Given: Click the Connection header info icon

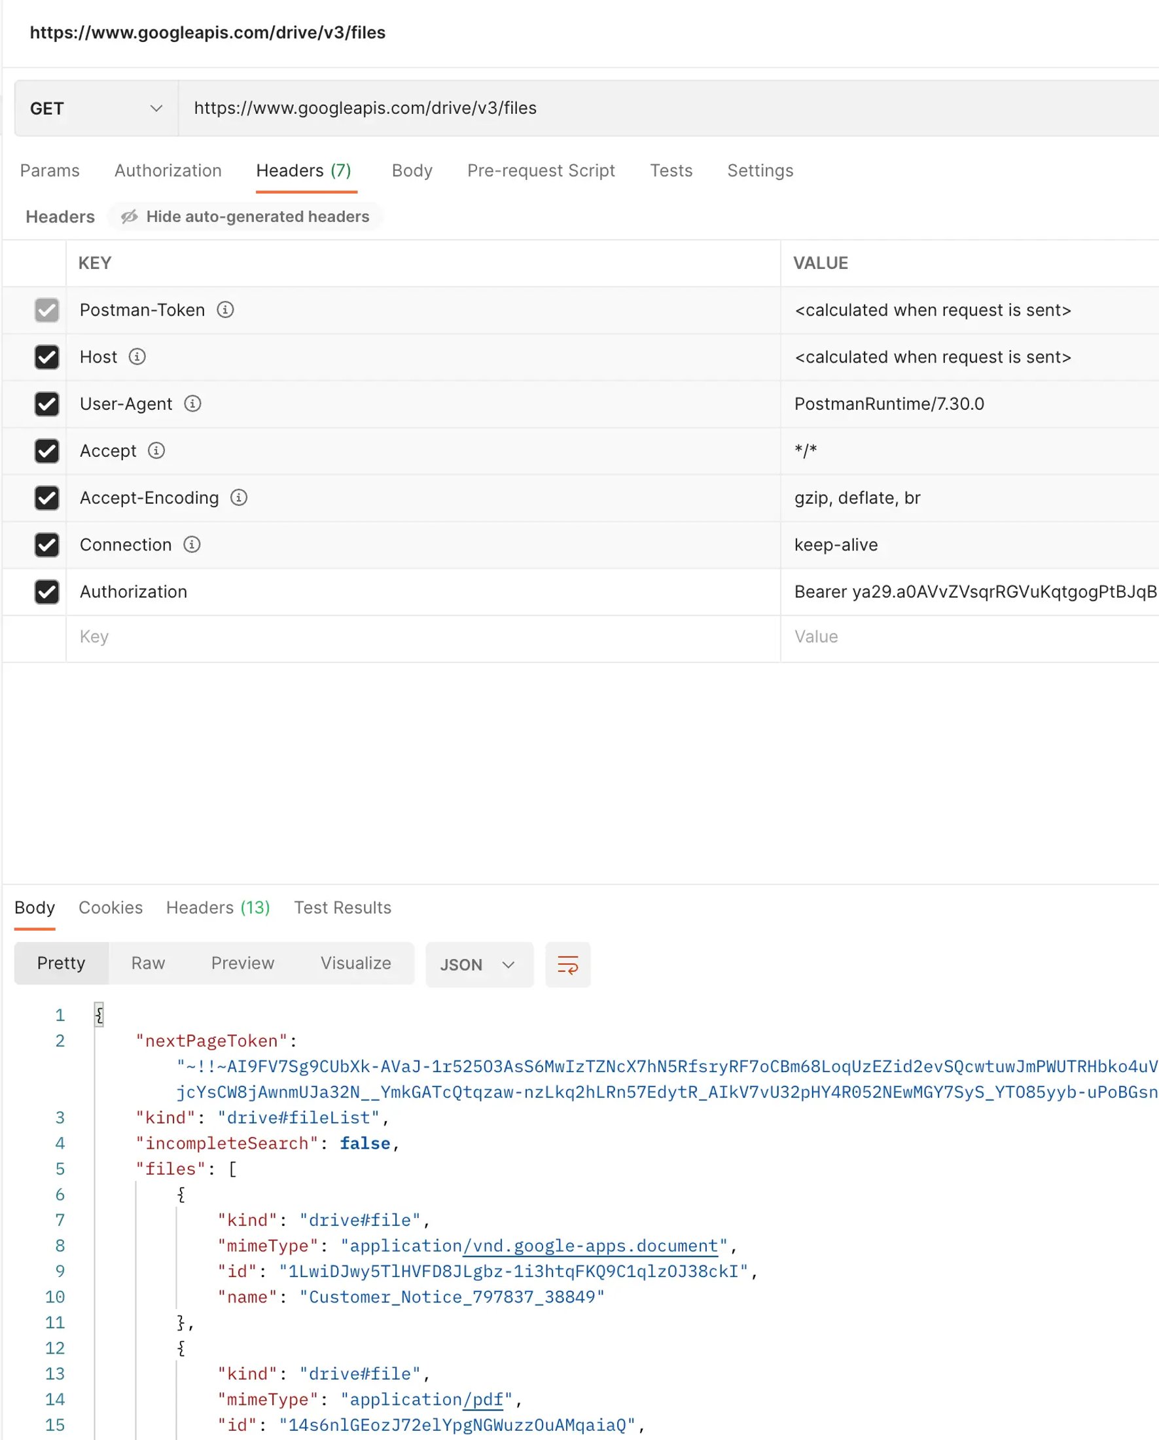Looking at the screenshot, I should tap(192, 545).
